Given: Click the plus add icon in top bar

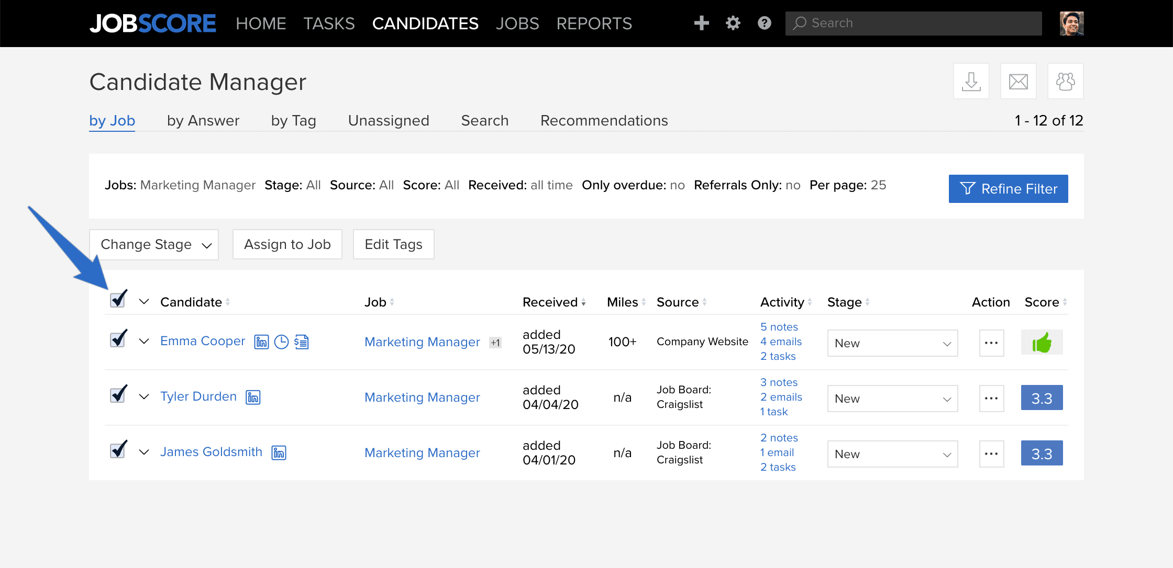Looking at the screenshot, I should [x=701, y=23].
